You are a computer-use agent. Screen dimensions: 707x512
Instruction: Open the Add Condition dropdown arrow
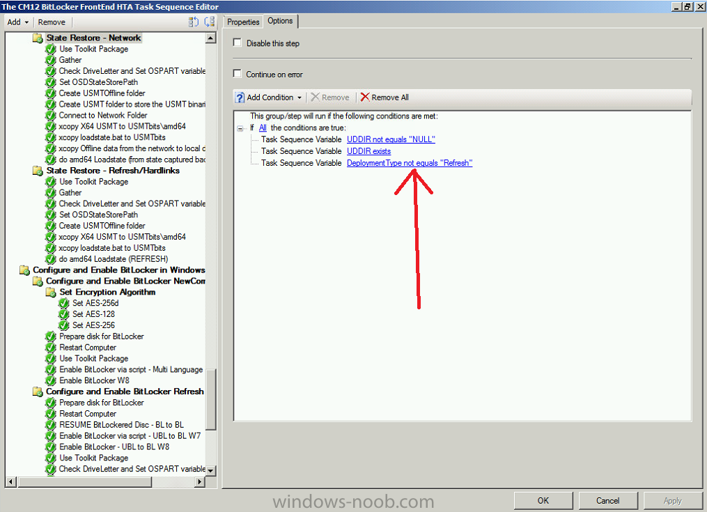coord(300,98)
